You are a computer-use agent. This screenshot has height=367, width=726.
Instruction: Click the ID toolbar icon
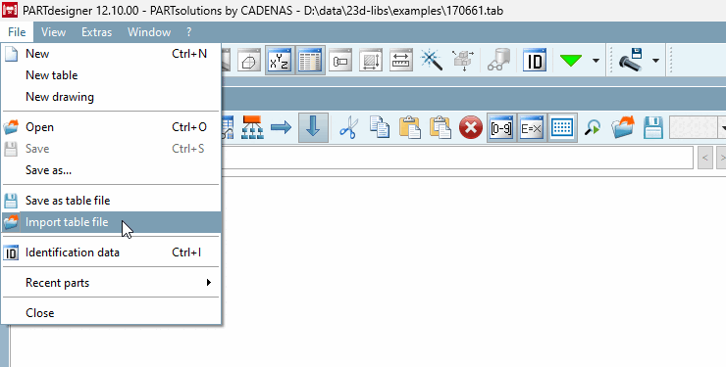(x=535, y=60)
